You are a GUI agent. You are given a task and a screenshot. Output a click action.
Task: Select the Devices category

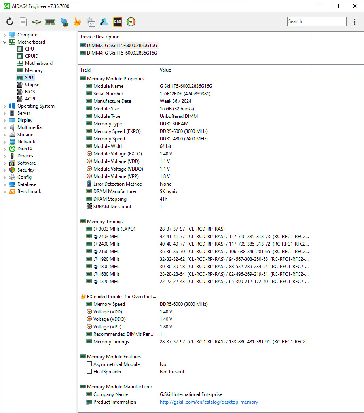click(x=25, y=156)
